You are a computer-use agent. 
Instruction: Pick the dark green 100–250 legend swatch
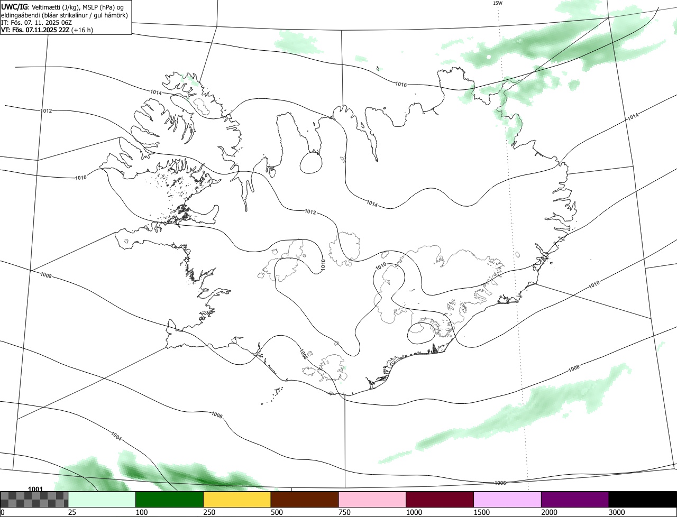click(x=170, y=500)
